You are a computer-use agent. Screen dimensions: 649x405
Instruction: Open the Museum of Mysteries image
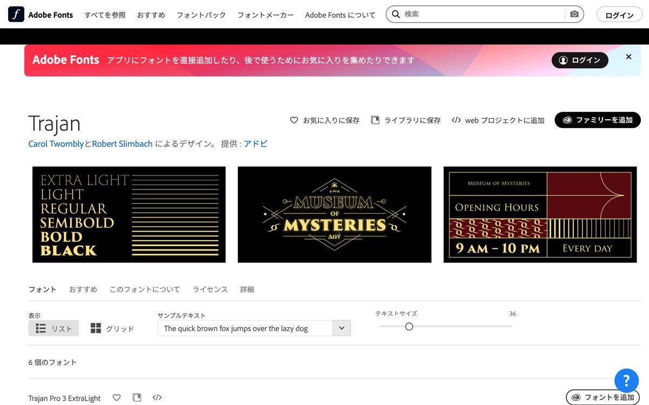(335, 215)
